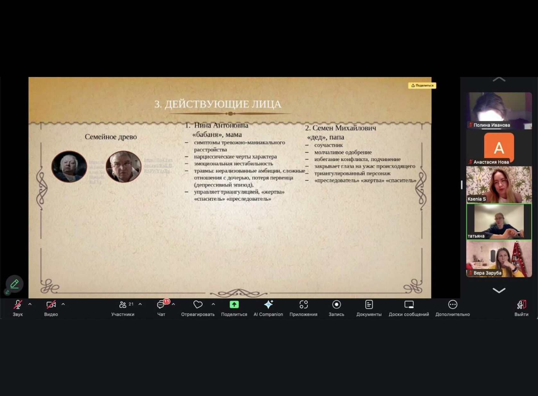Screen dimensions: 538x396
Task: Open the Чат panel with unread messages
Action: (161, 308)
